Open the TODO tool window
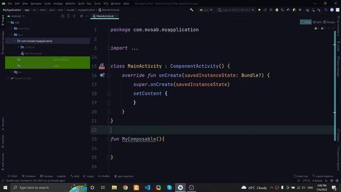 (12, 176)
